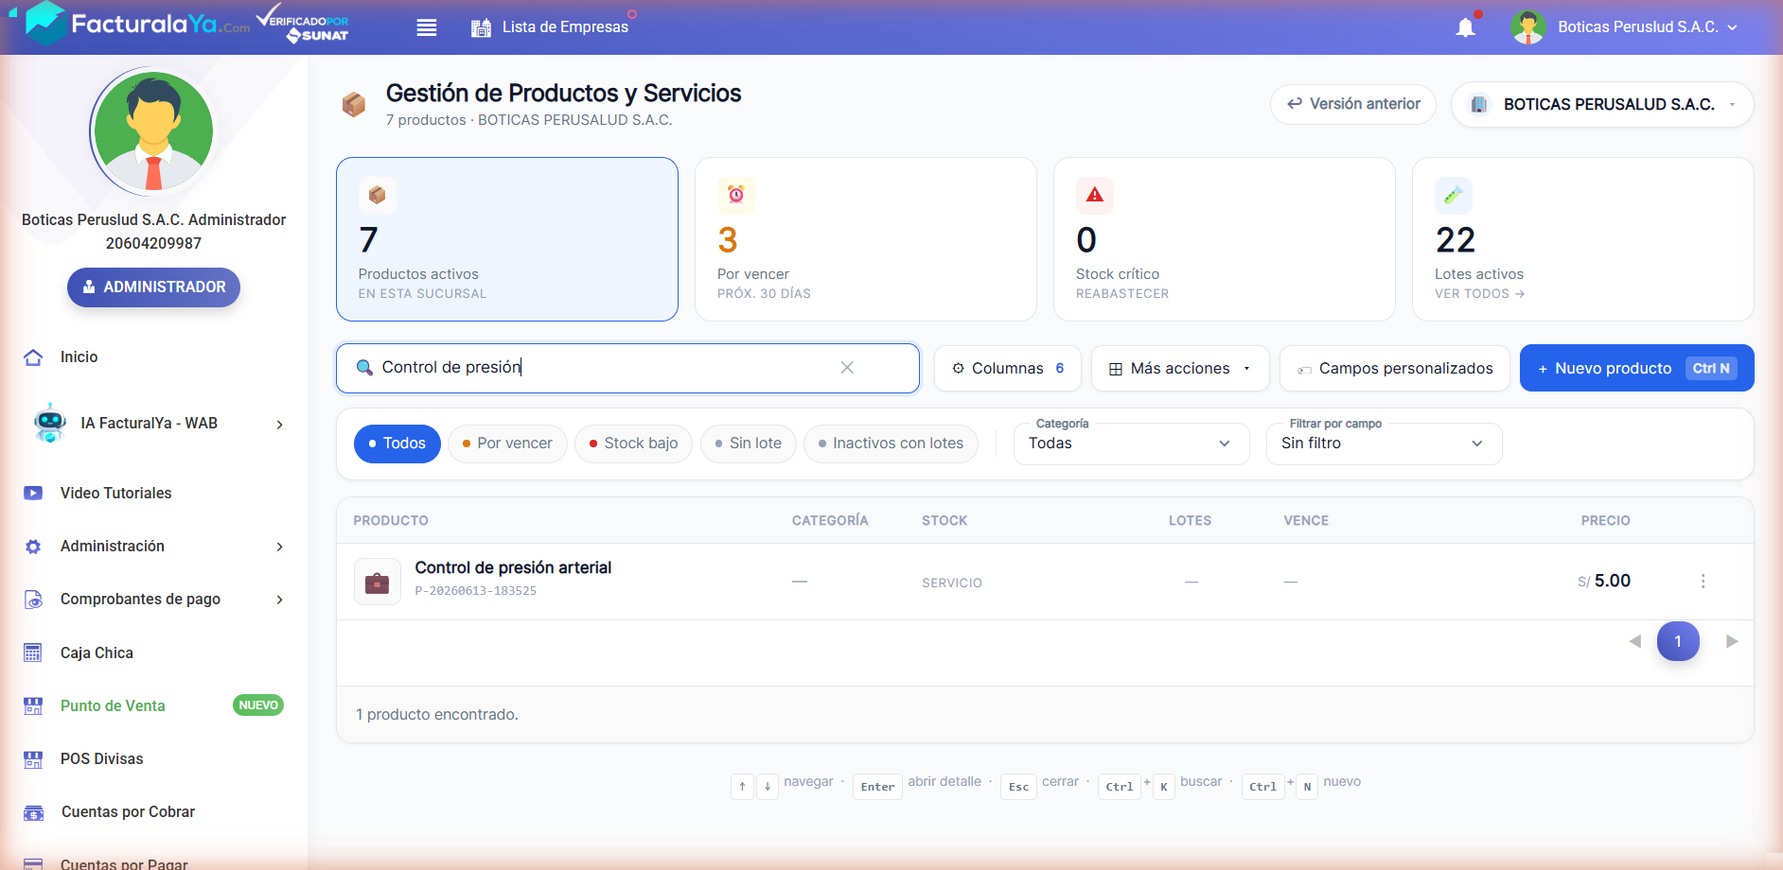Select the Todos filter chip
This screenshot has height=870, width=1783.
[x=397, y=444]
